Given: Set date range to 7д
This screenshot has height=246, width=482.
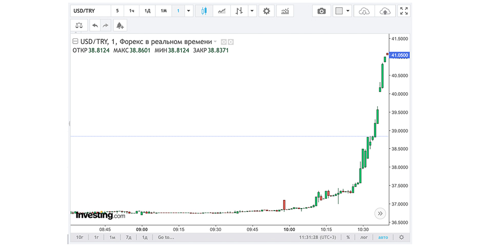Looking at the screenshot, I should tap(129, 237).
